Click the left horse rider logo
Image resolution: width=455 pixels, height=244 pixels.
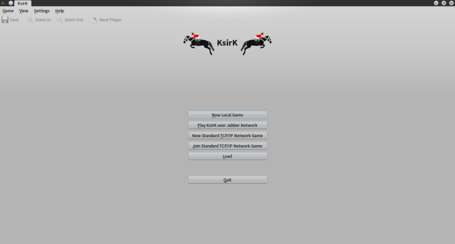(199, 43)
